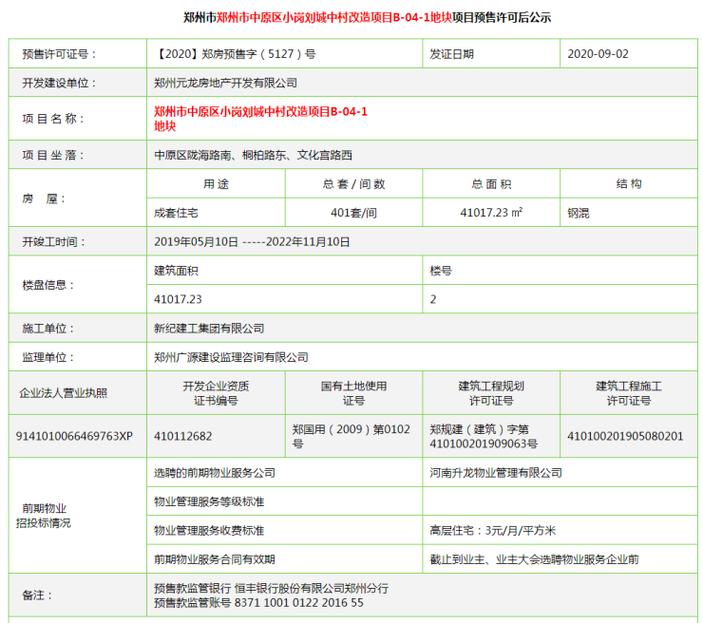Click the 401套/间 unit count cell

(353, 213)
